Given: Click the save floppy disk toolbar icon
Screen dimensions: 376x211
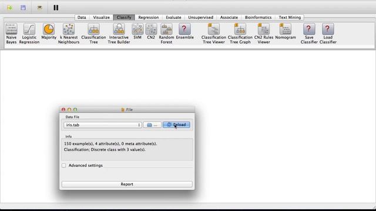Looking at the screenshot, I should (x=23, y=8).
